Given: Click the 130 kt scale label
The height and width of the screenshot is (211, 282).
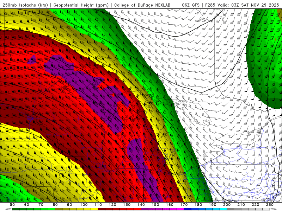Looking at the screenshot, I should pyautogui.click(x=127, y=205).
